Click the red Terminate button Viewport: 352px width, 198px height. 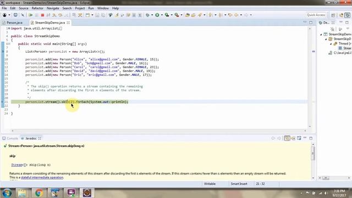pyautogui.click(x=42, y=15)
